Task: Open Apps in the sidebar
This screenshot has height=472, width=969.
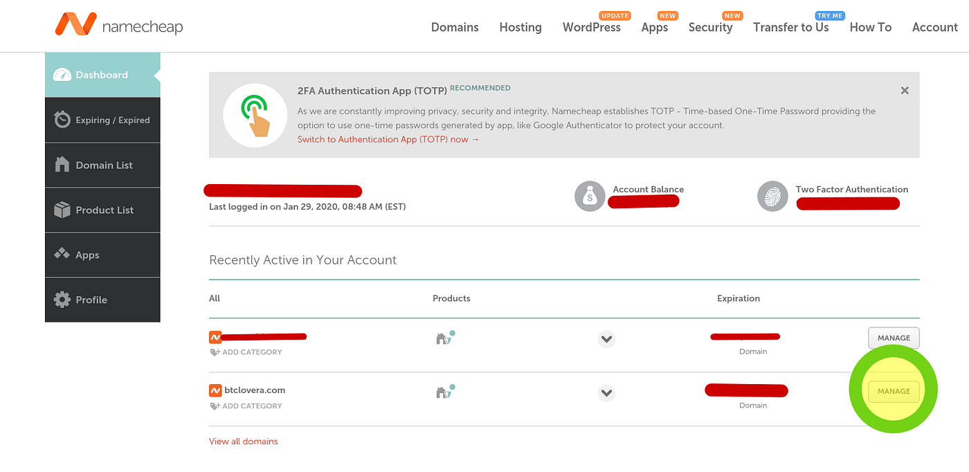Action: (102, 255)
